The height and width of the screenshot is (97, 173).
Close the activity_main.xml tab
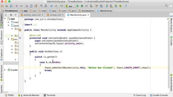point(42,15)
